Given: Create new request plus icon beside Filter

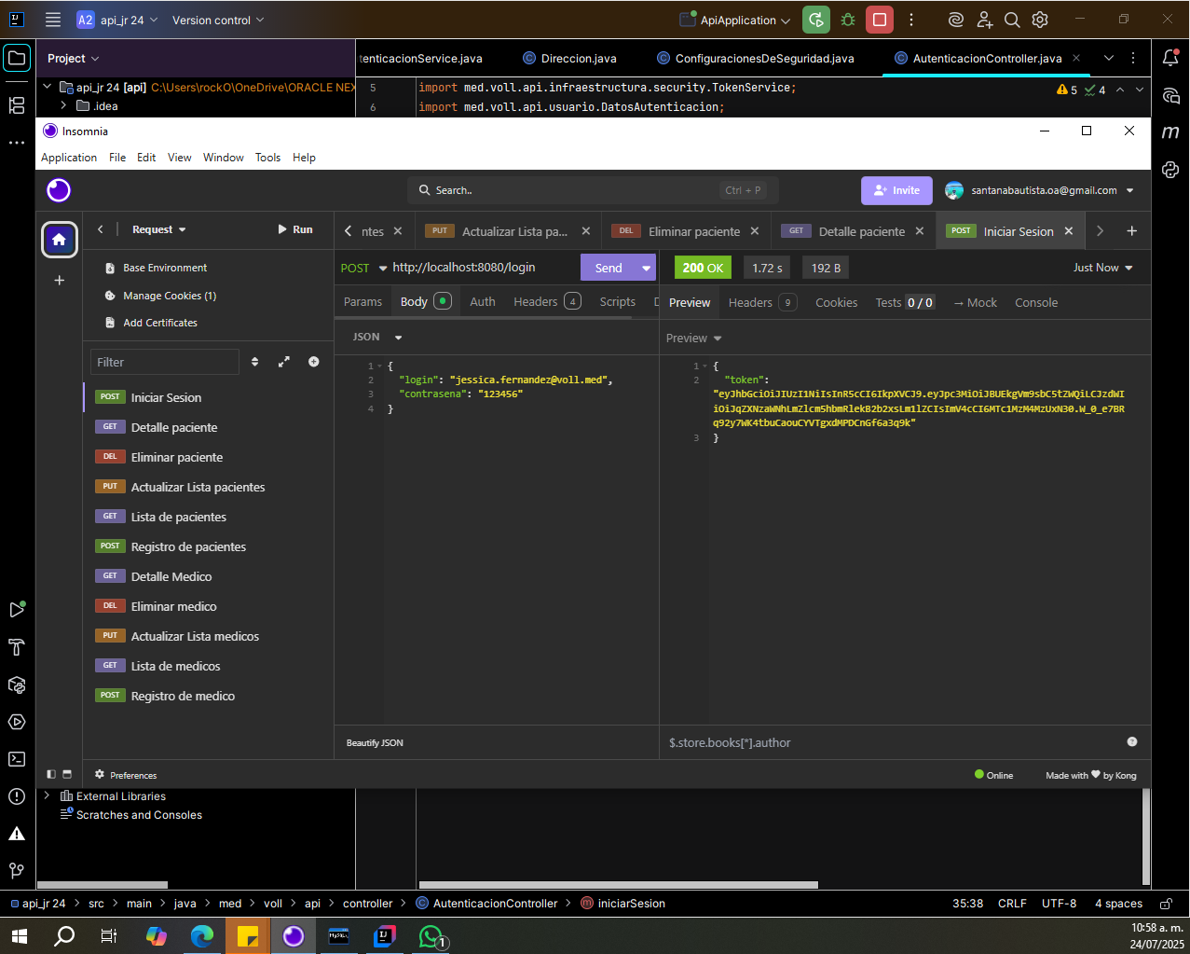Looking at the screenshot, I should [x=314, y=362].
